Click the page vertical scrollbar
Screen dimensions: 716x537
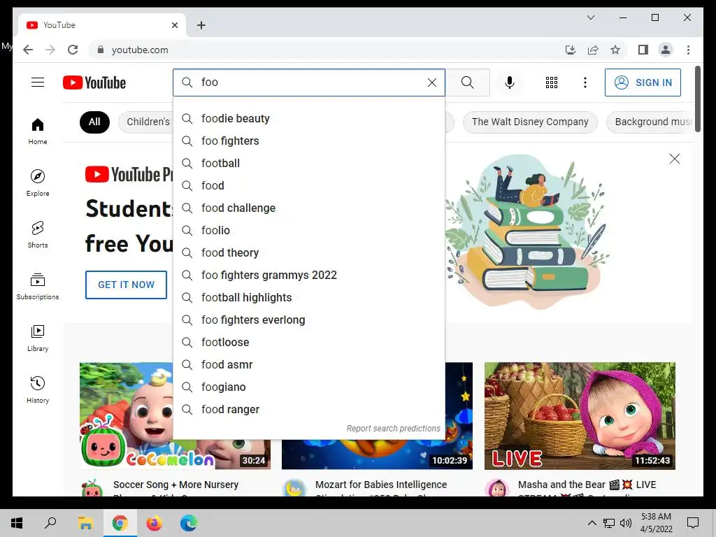698,99
